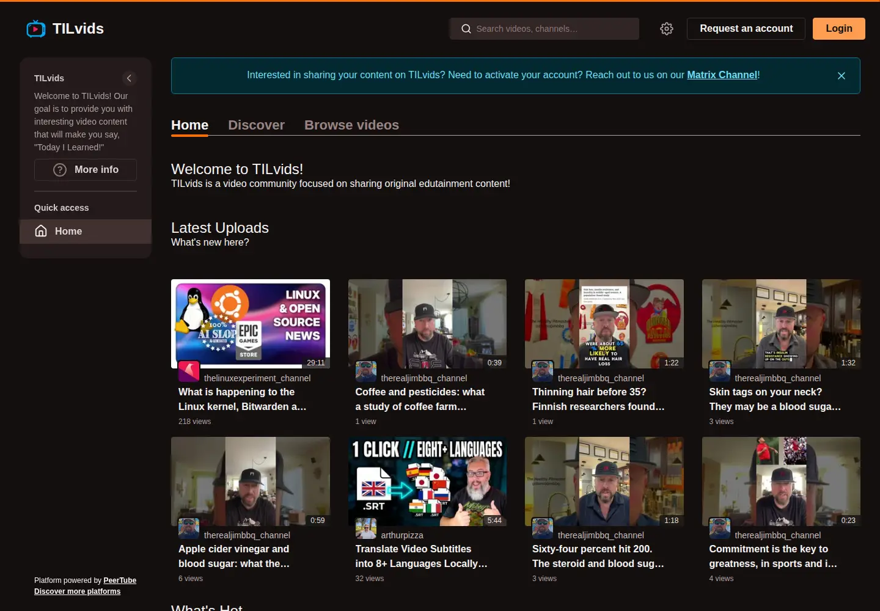Click the avatar beside the Thinning hair video
Viewport: 880px width, 611px height.
[543, 371]
